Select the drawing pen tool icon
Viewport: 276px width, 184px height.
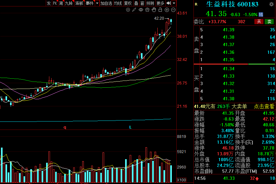[134, 10]
